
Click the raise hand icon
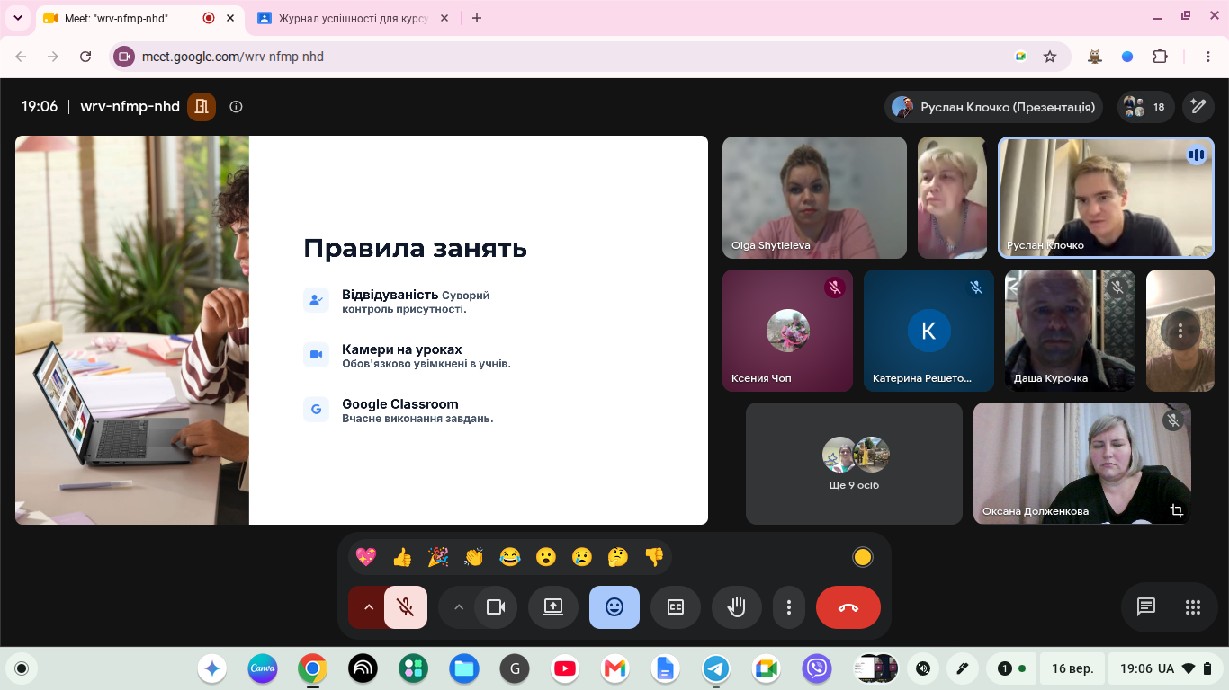click(737, 607)
